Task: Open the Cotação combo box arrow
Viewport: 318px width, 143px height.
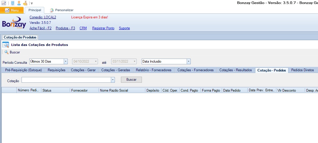Action: [x=113, y=80]
